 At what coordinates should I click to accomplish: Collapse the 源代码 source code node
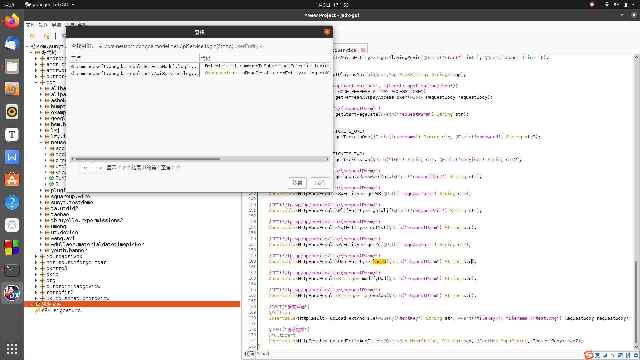pos(31,52)
